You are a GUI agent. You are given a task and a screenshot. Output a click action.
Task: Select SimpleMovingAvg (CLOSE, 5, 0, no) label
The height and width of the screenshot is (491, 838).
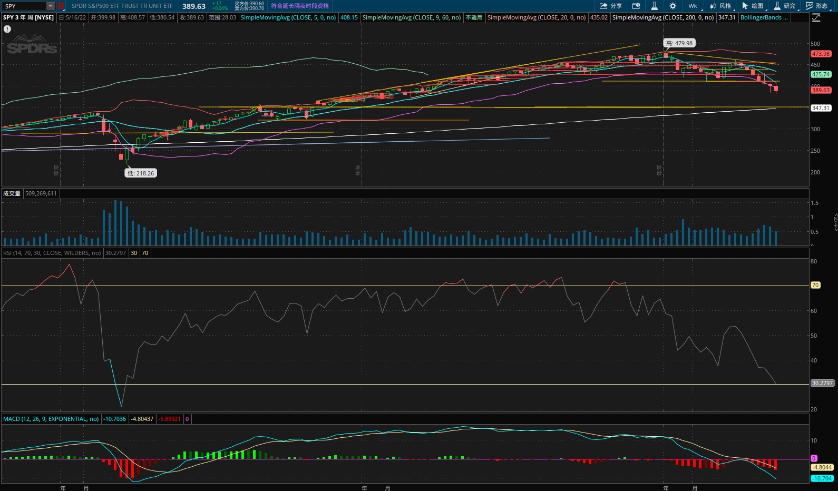click(288, 17)
